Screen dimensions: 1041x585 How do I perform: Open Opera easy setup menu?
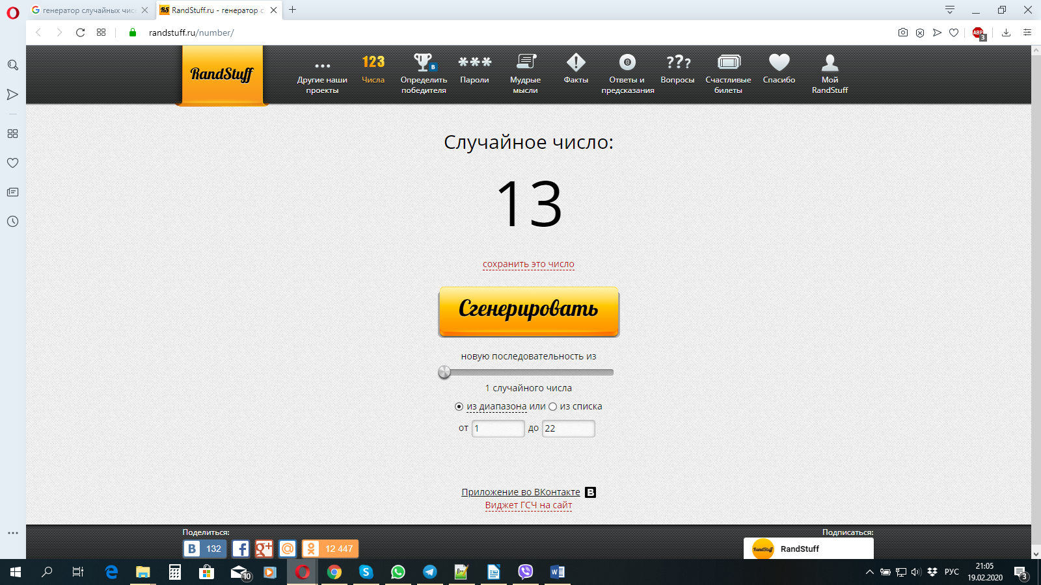[1027, 32]
